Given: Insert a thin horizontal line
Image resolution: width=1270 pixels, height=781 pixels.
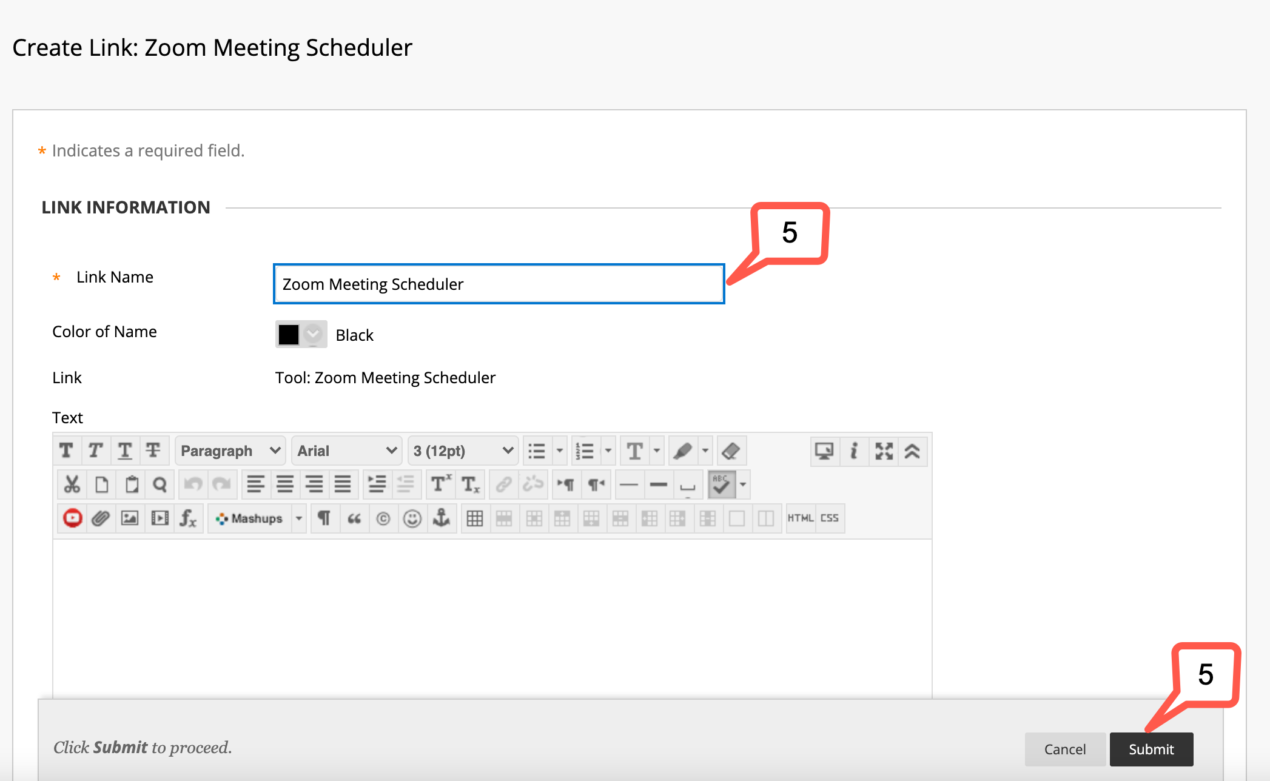Looking at the screenshot, I should point(629,484).
